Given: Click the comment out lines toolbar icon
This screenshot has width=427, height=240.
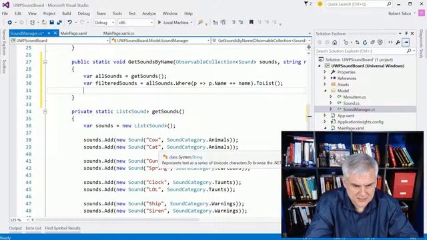Looking at the screenshot, I should (234, 22).
